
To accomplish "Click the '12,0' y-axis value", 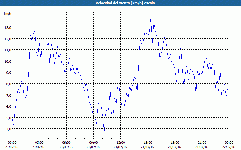I will [8, 39].
